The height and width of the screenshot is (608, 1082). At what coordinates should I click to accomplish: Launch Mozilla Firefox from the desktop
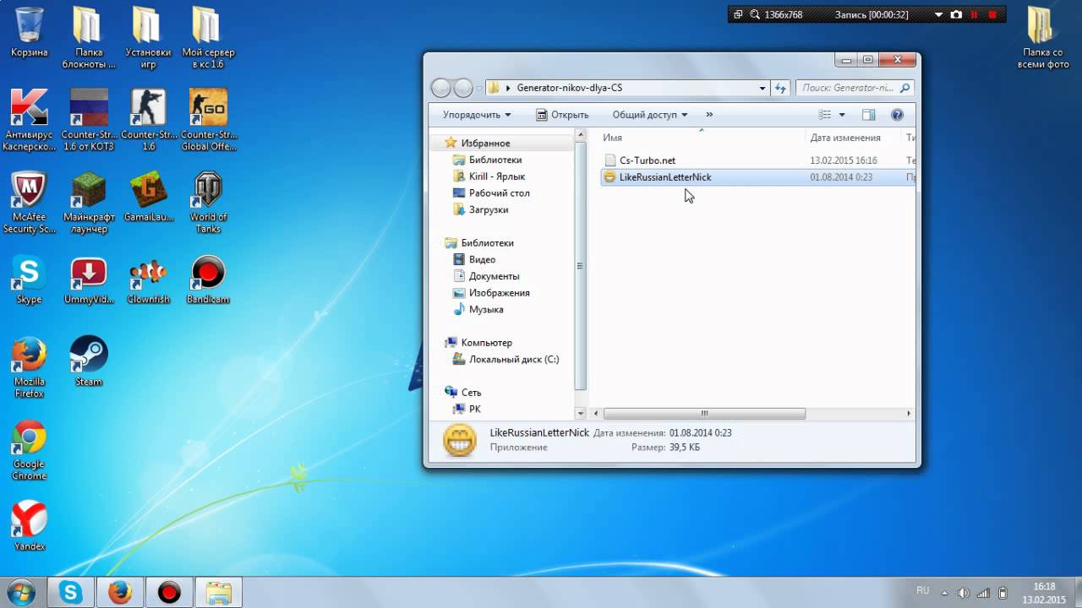(29, 367)
